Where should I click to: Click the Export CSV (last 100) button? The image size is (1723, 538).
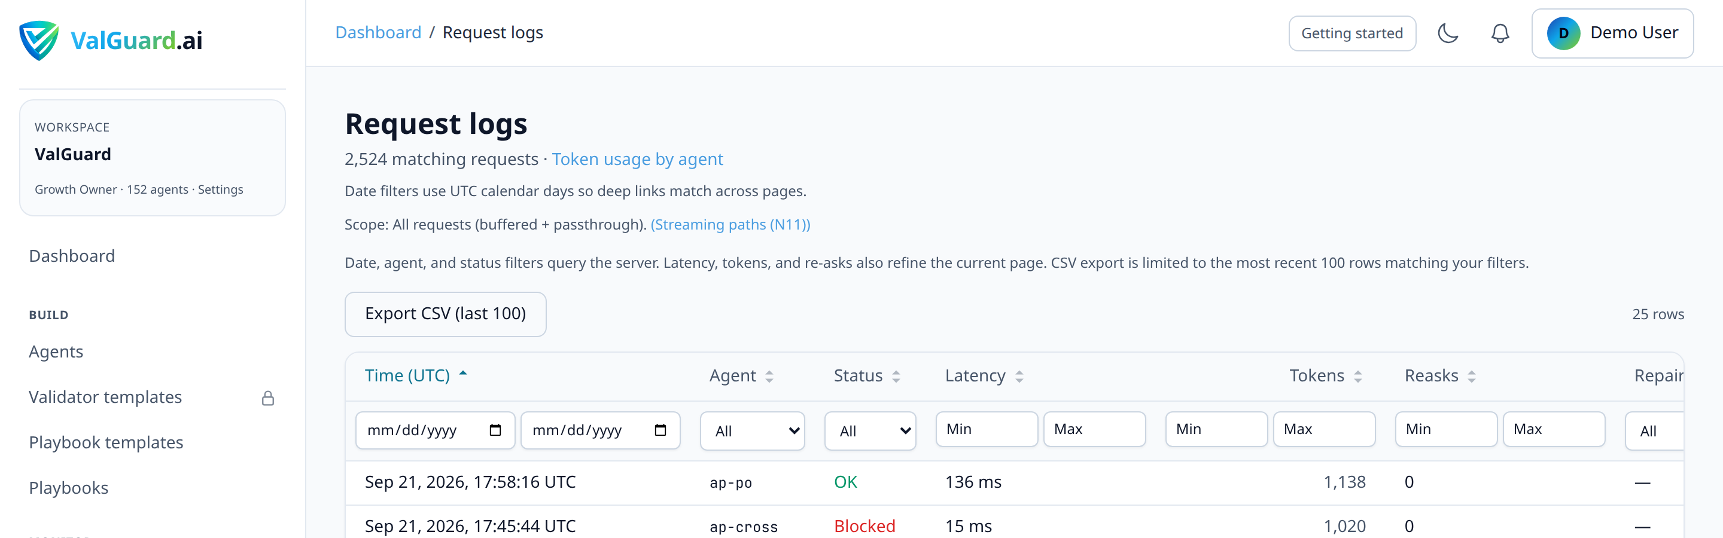coord(445,314)
